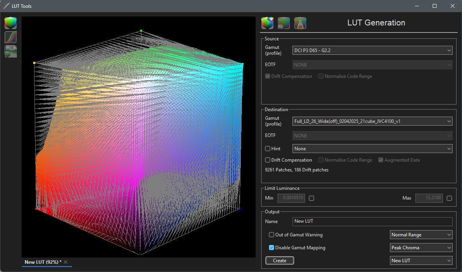This screenshot has width=462, height=272.
Task: Minimize the LUT Tools window
Action: [x=417, y=6]
